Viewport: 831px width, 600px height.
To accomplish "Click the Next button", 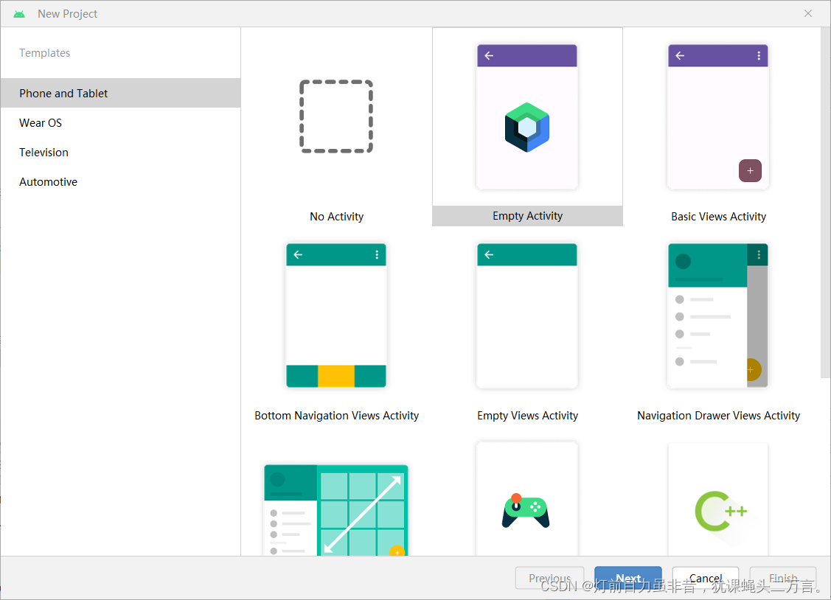I will [x=628, y=579].
